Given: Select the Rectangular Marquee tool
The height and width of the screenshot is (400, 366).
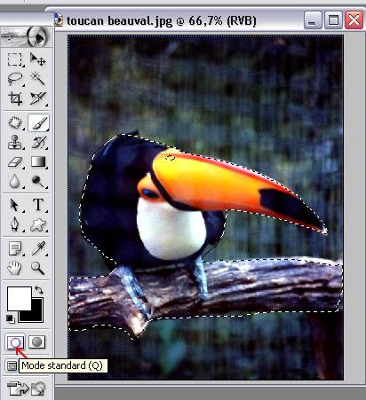Looking at the screenshot, I should point(15,59).
